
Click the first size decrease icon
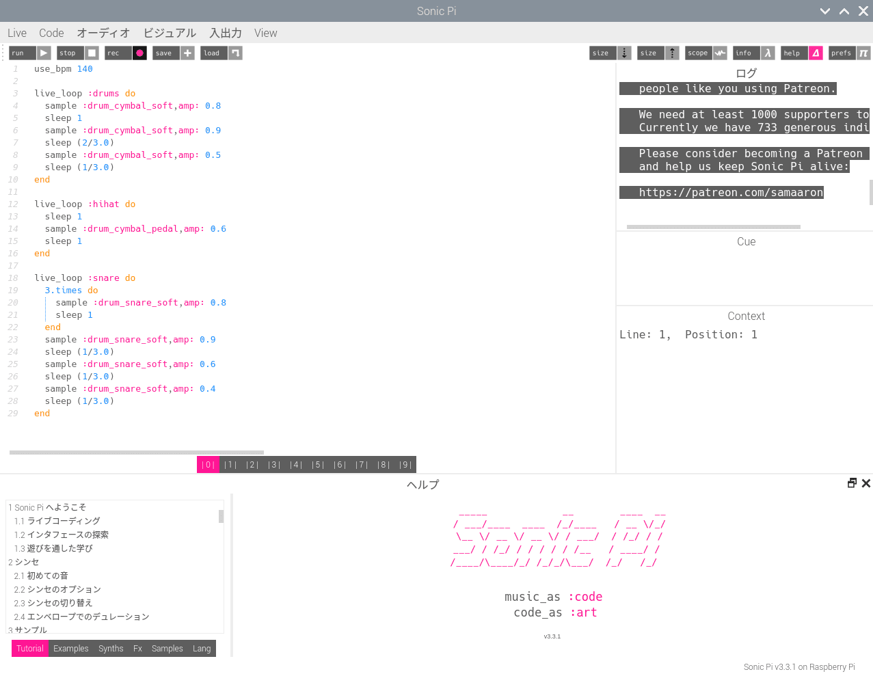click(624, 53)
